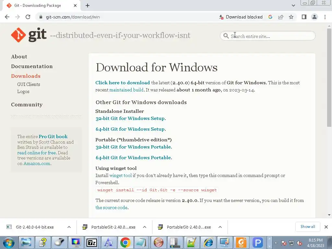Download 32-bit Git for Windows Setup
This screenshot has height=249, width=332.
point(130,118)
